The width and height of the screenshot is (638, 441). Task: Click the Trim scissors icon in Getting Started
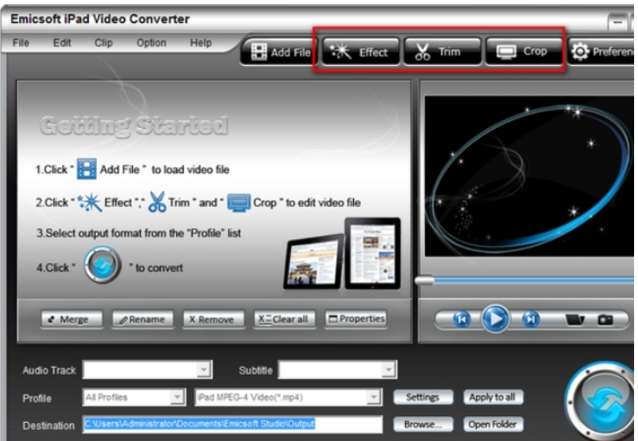tap(157, 201)
